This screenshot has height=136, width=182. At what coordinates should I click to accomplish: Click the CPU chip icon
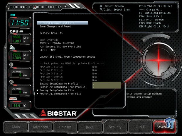(x=21, y=31)
